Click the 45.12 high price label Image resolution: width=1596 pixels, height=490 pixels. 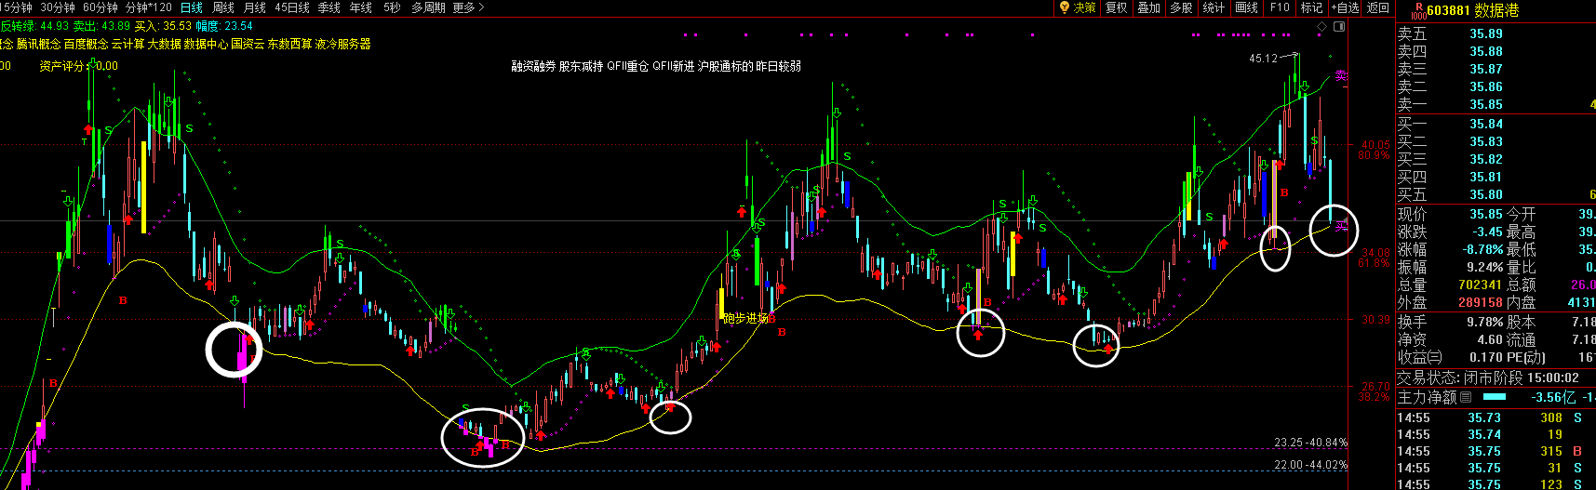tap(1263, 58)
